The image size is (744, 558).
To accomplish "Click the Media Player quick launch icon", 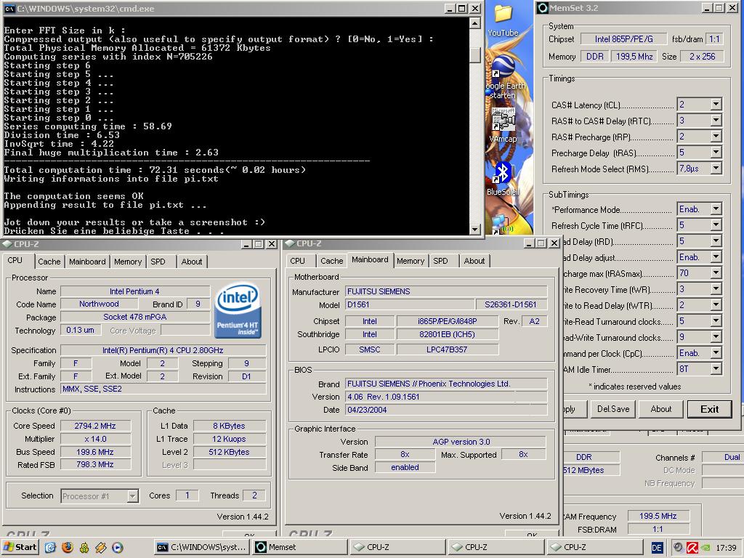I will [117, 547].
